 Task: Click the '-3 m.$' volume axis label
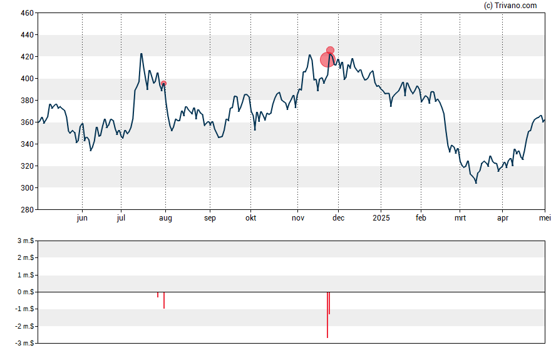pos(24,343)
